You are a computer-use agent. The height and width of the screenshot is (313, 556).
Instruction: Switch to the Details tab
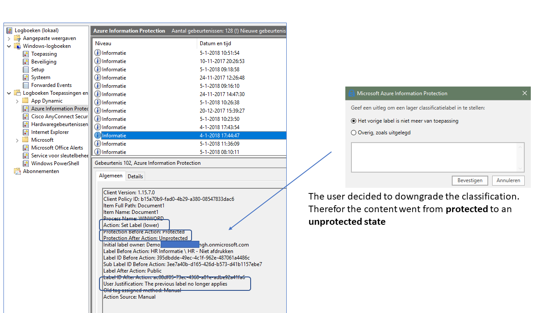tap(135, 176)
